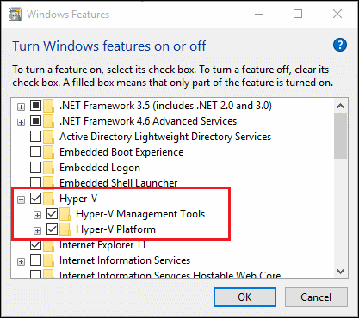Expand the Internet Information Services node
Screen dimensions: 359x318
point(21,262)
